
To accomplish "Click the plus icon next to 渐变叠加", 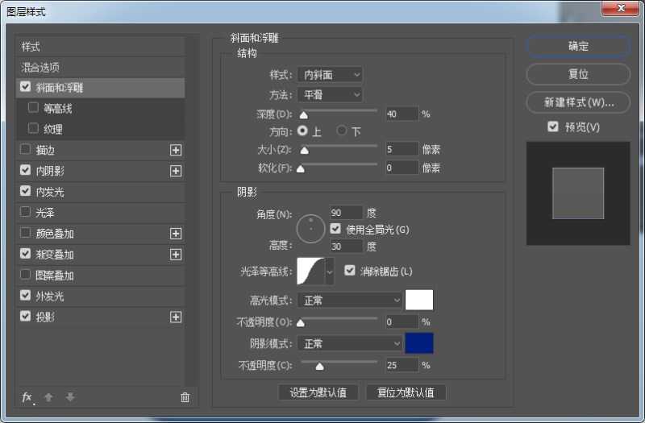I will click(176, 255).
